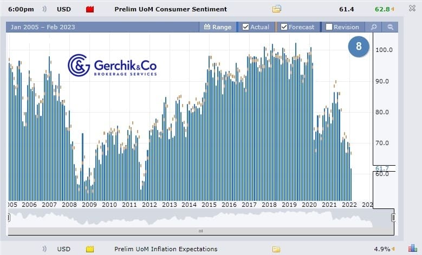Enable the Revision checkbox

(x=328, y=27)
